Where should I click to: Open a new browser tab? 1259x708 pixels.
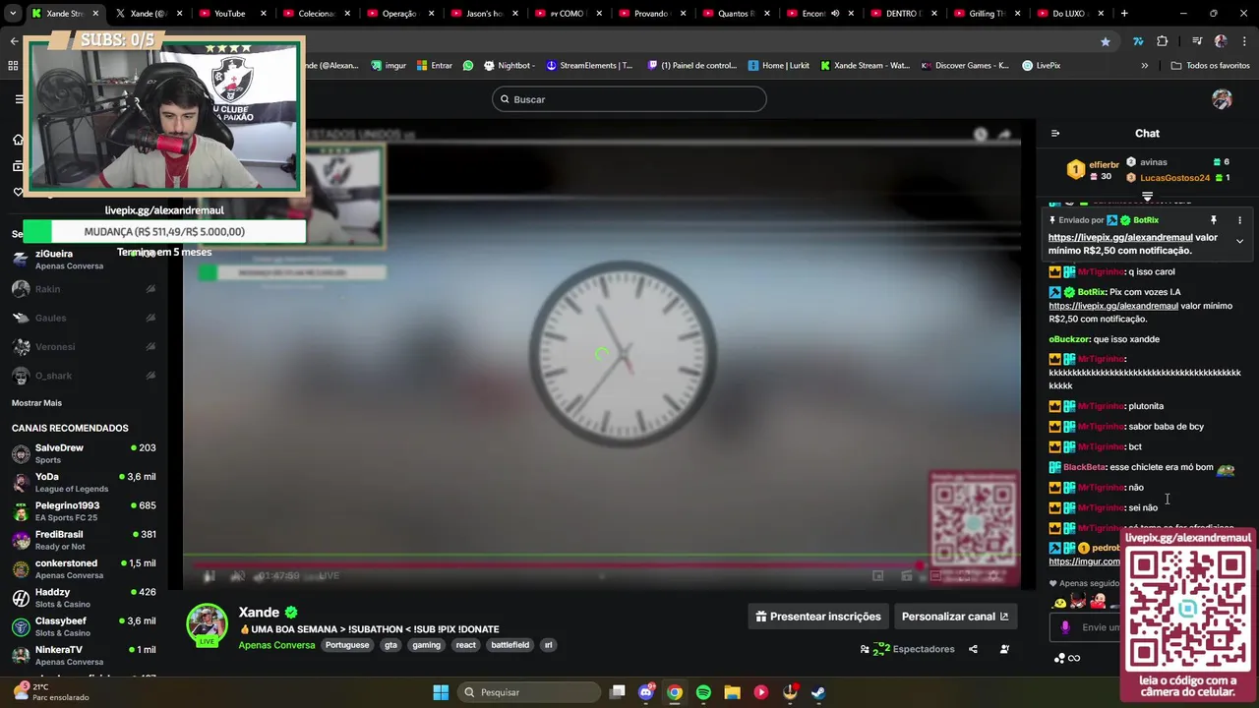pyautogui.click(x=1124, y=14)
